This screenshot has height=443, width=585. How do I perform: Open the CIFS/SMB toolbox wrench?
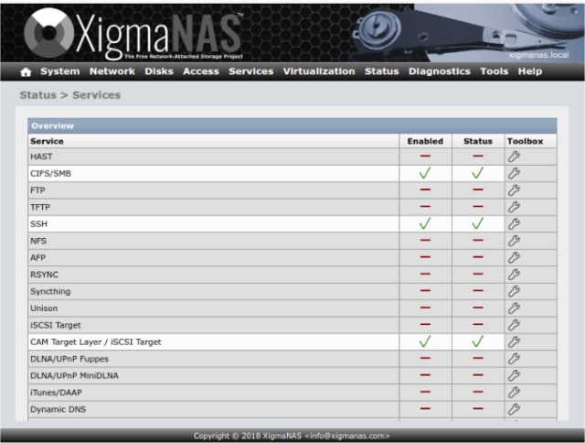click(514, 173)
